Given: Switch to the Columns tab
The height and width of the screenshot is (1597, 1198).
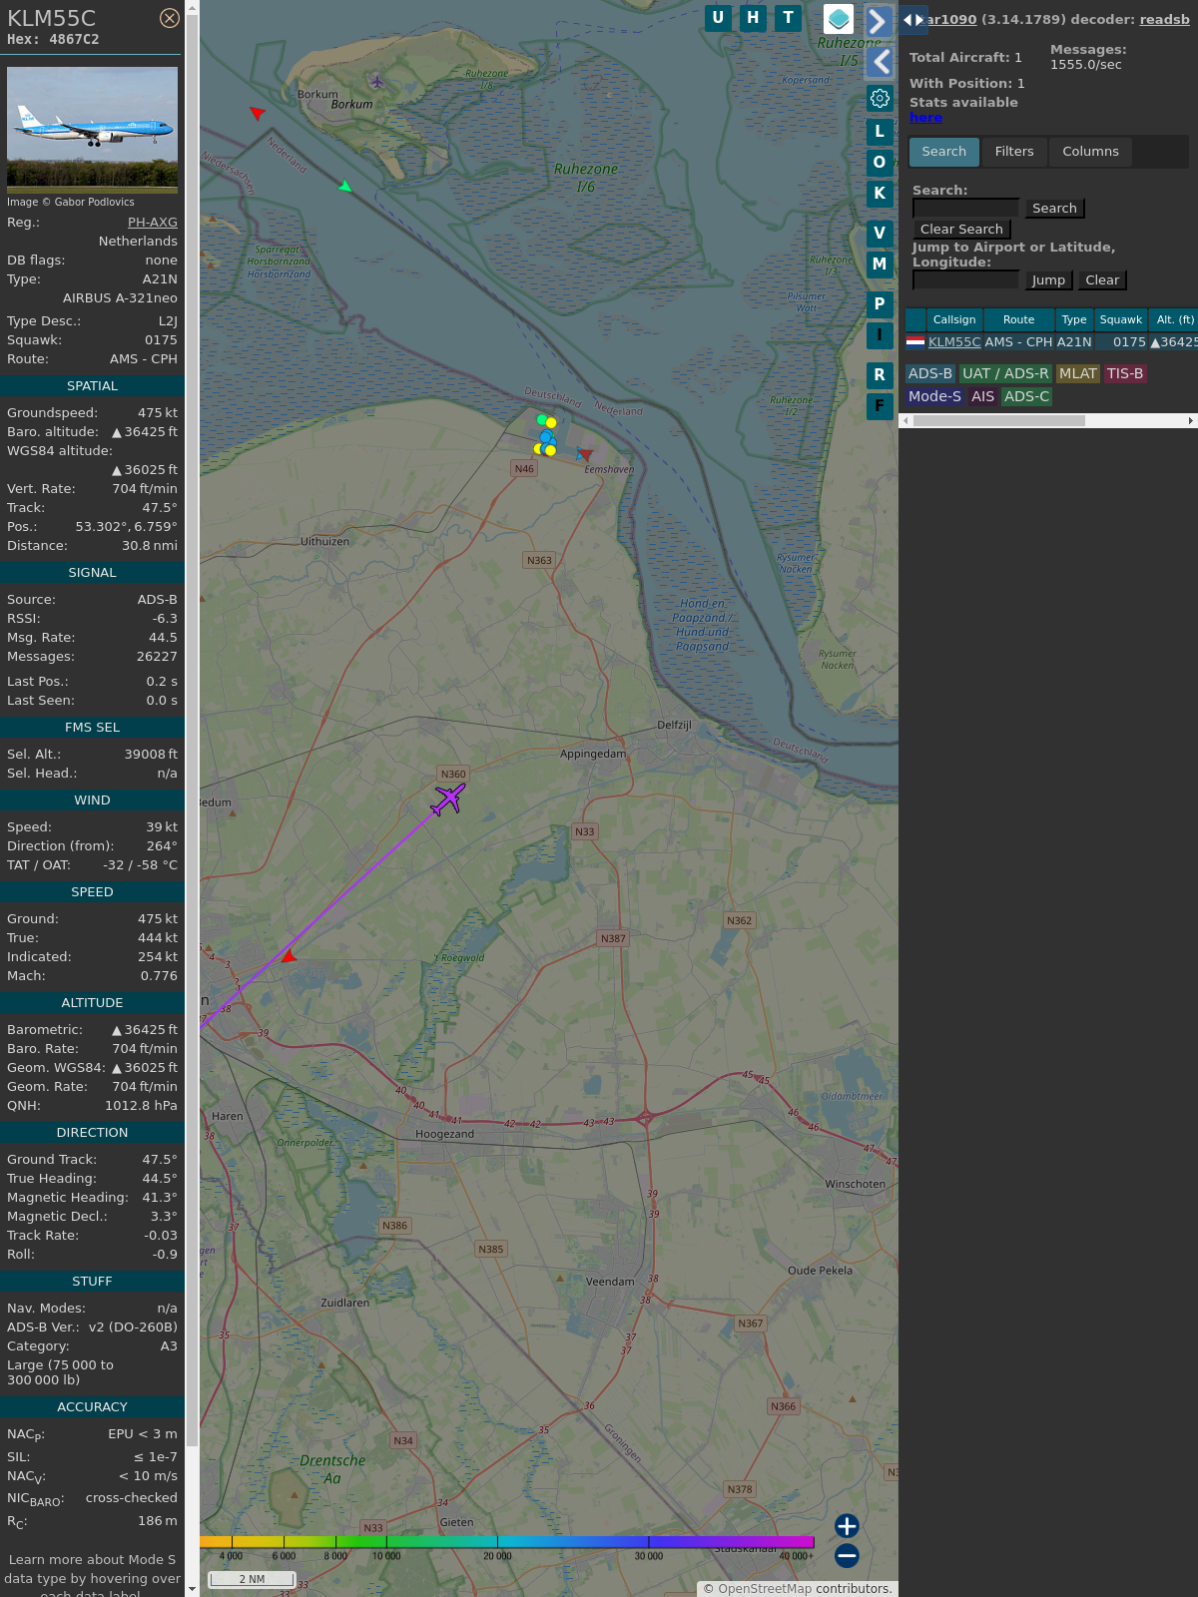Looking at the screenshot, I should coord(1090,152).
